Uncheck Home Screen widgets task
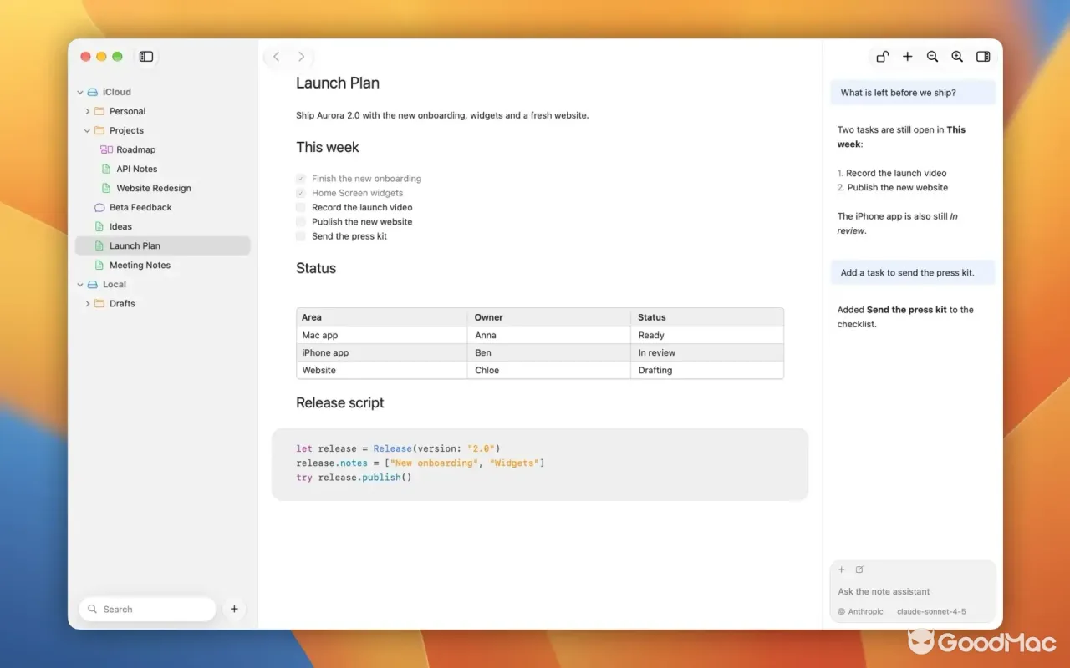 click(300, 193)
